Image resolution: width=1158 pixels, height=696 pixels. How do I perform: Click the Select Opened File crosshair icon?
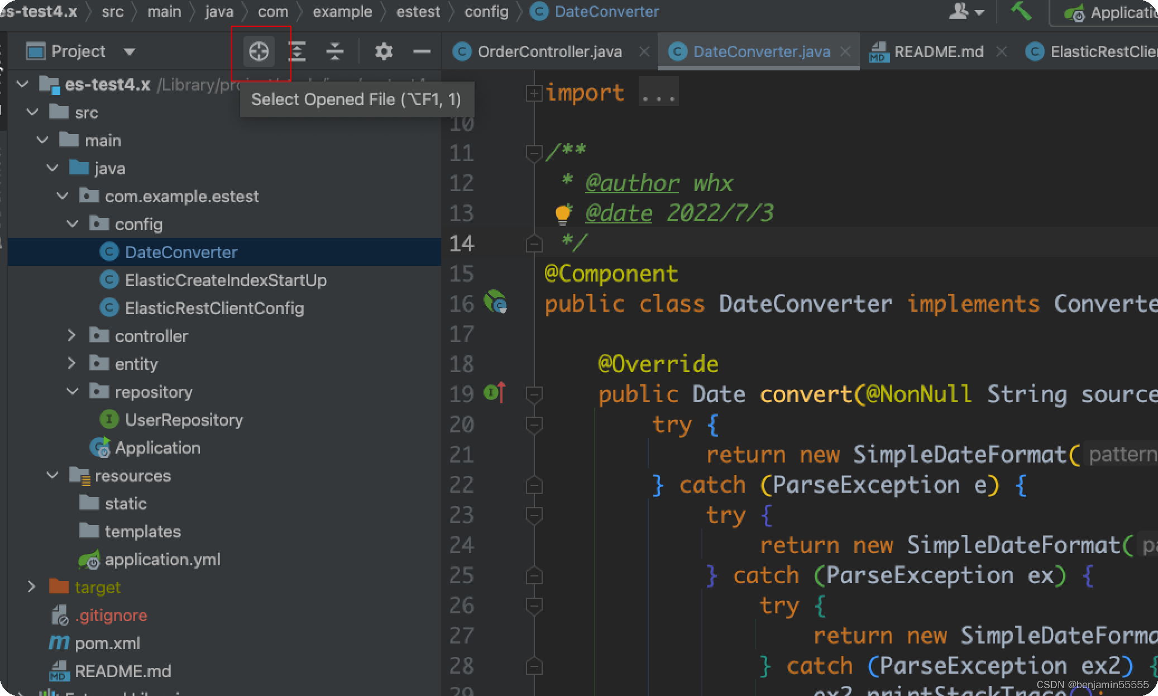(259, 51)
